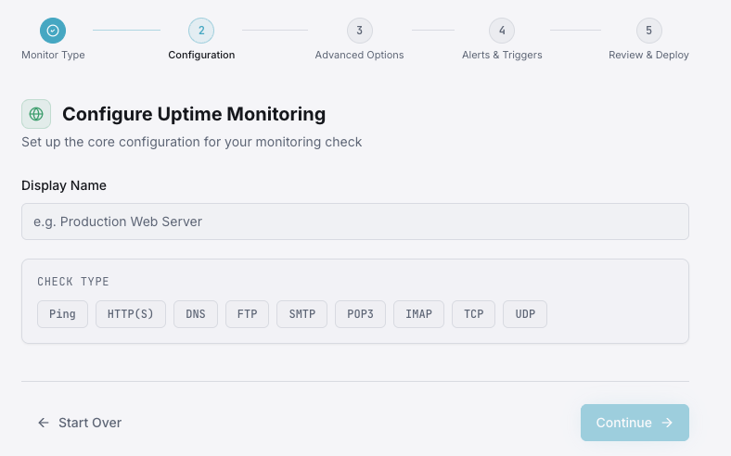This screenshot has width=731, height=456.
Task: Select the SMTP check type
Action: [x=301, y=314]
